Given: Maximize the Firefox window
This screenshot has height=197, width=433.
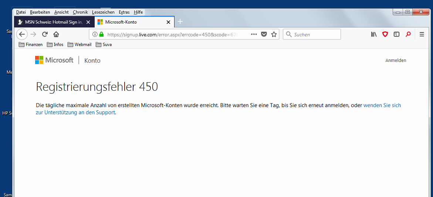Looking at the screenshot, I should click(407, 12).
